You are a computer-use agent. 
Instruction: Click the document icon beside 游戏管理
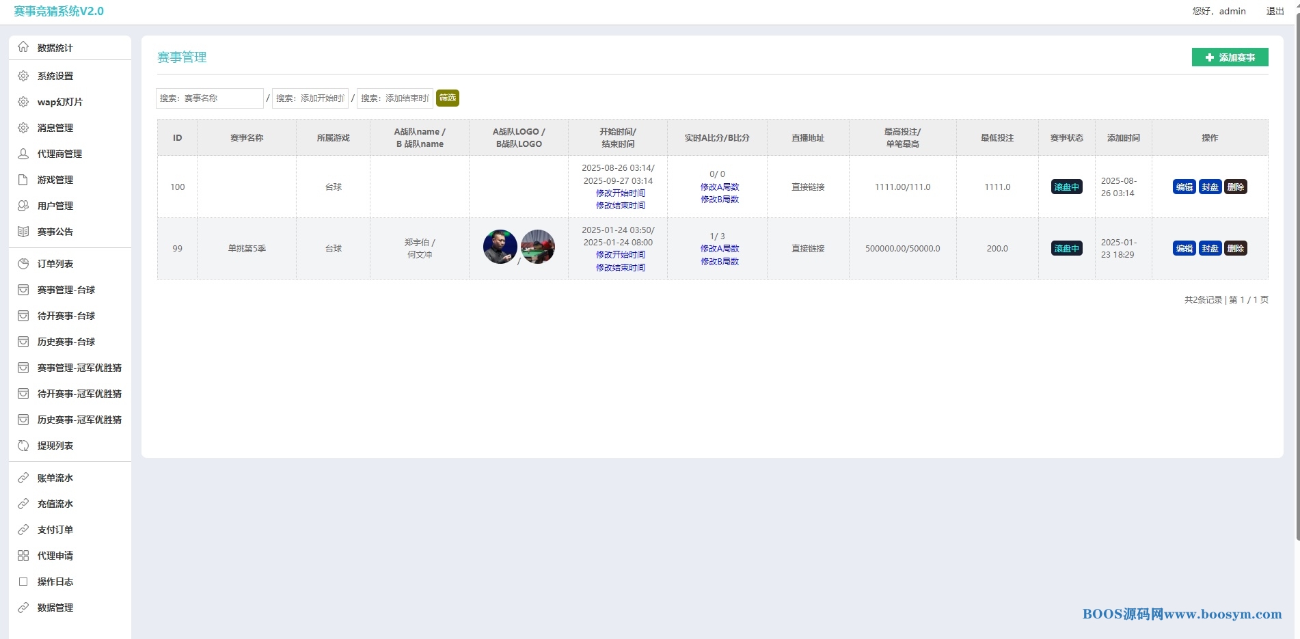pyautogui.click(x=23, y=180)
